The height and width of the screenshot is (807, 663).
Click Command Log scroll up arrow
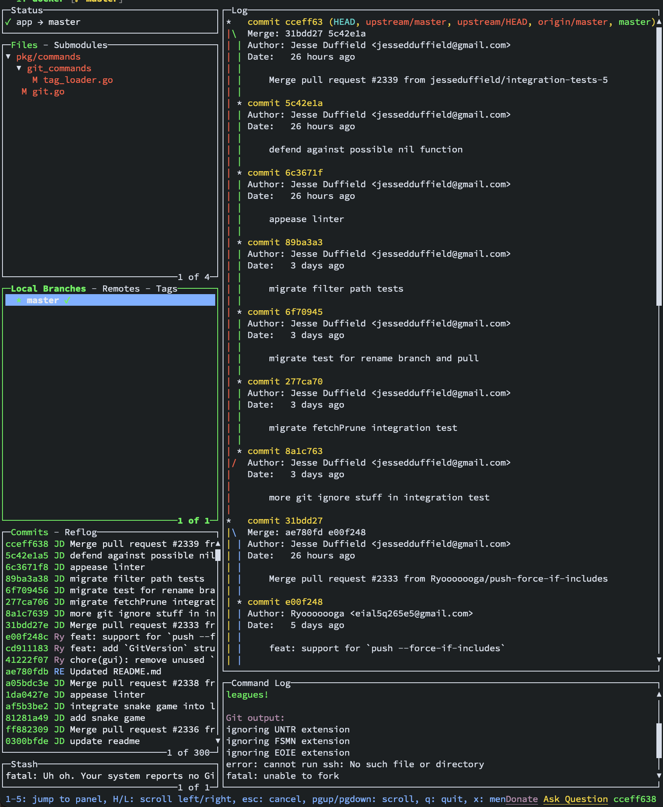(659, 694)
